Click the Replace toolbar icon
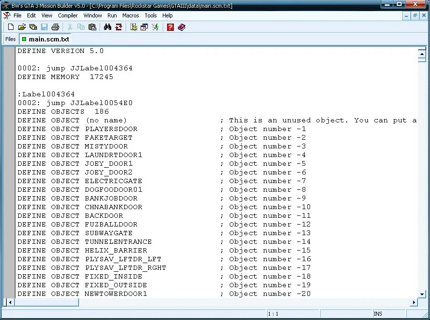Viewport: 430px width, 320px height. coord(118,27)
